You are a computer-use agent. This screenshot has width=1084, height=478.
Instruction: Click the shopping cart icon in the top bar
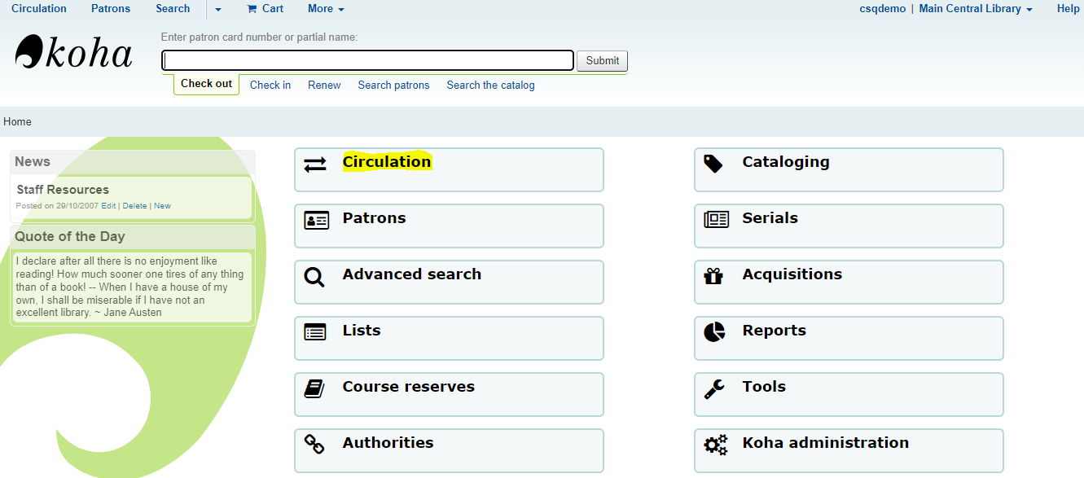(252, 9)
